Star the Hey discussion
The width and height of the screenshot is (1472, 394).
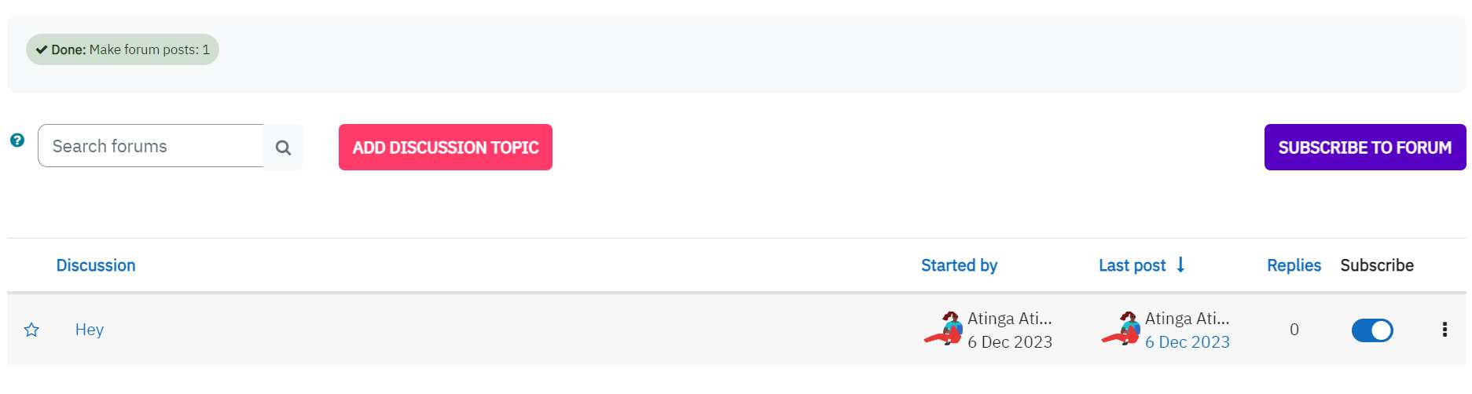pyautogui.click(x=31, y=330)
